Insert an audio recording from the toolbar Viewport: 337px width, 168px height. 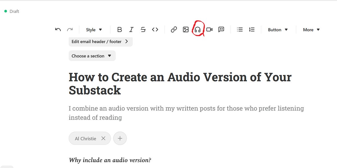point(197,29)
